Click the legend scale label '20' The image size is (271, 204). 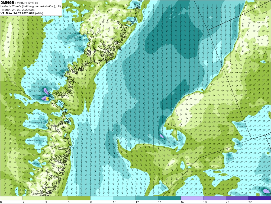tap(227, 202)
